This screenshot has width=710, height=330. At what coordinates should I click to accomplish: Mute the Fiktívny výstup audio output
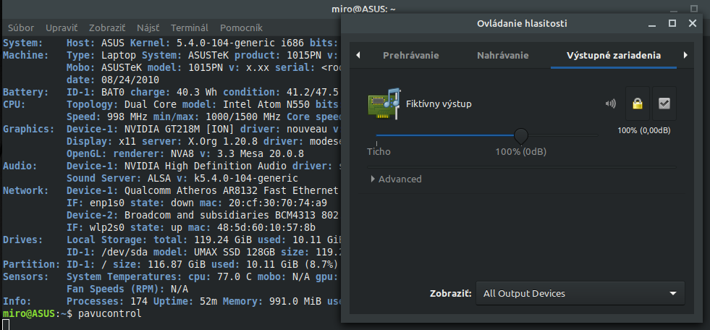pyautogui.click(x=612, y=103)
